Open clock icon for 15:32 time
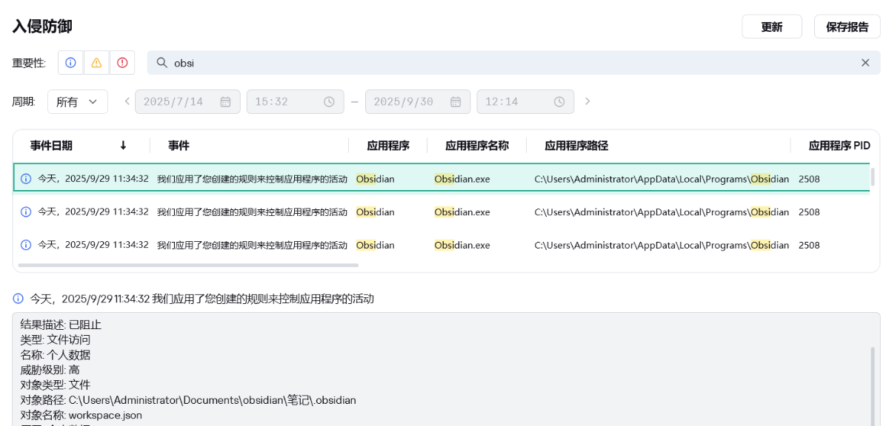 329,101
